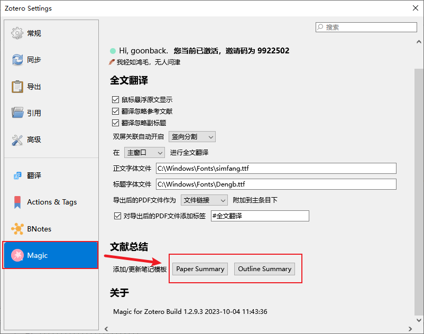Click the #全文翻译 tag field
The height and width of the screenshot is (334, 424).
click(x=260, y=216)
